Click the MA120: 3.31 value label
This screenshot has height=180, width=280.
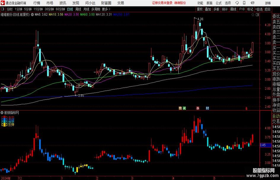point(104,14)
